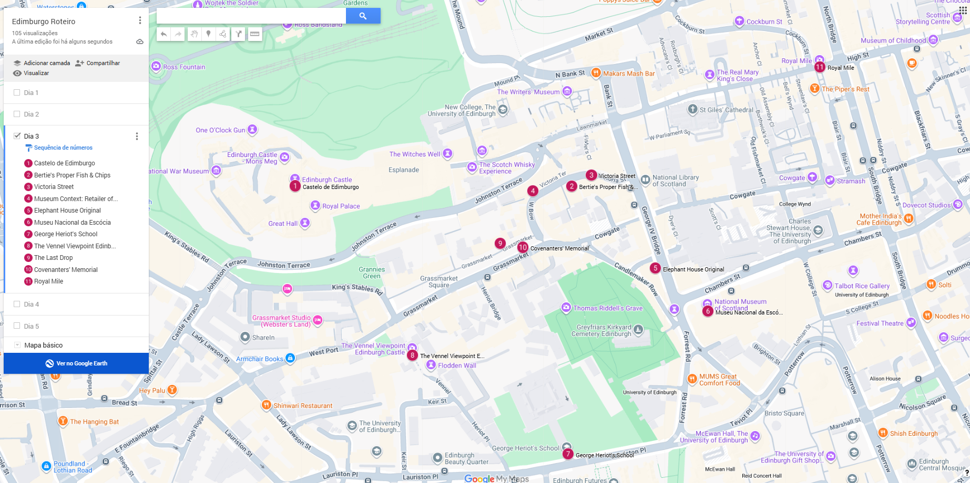
Task: Open map options three-dot menu by title
Action: pyautogui.click(x=140, y=20)
